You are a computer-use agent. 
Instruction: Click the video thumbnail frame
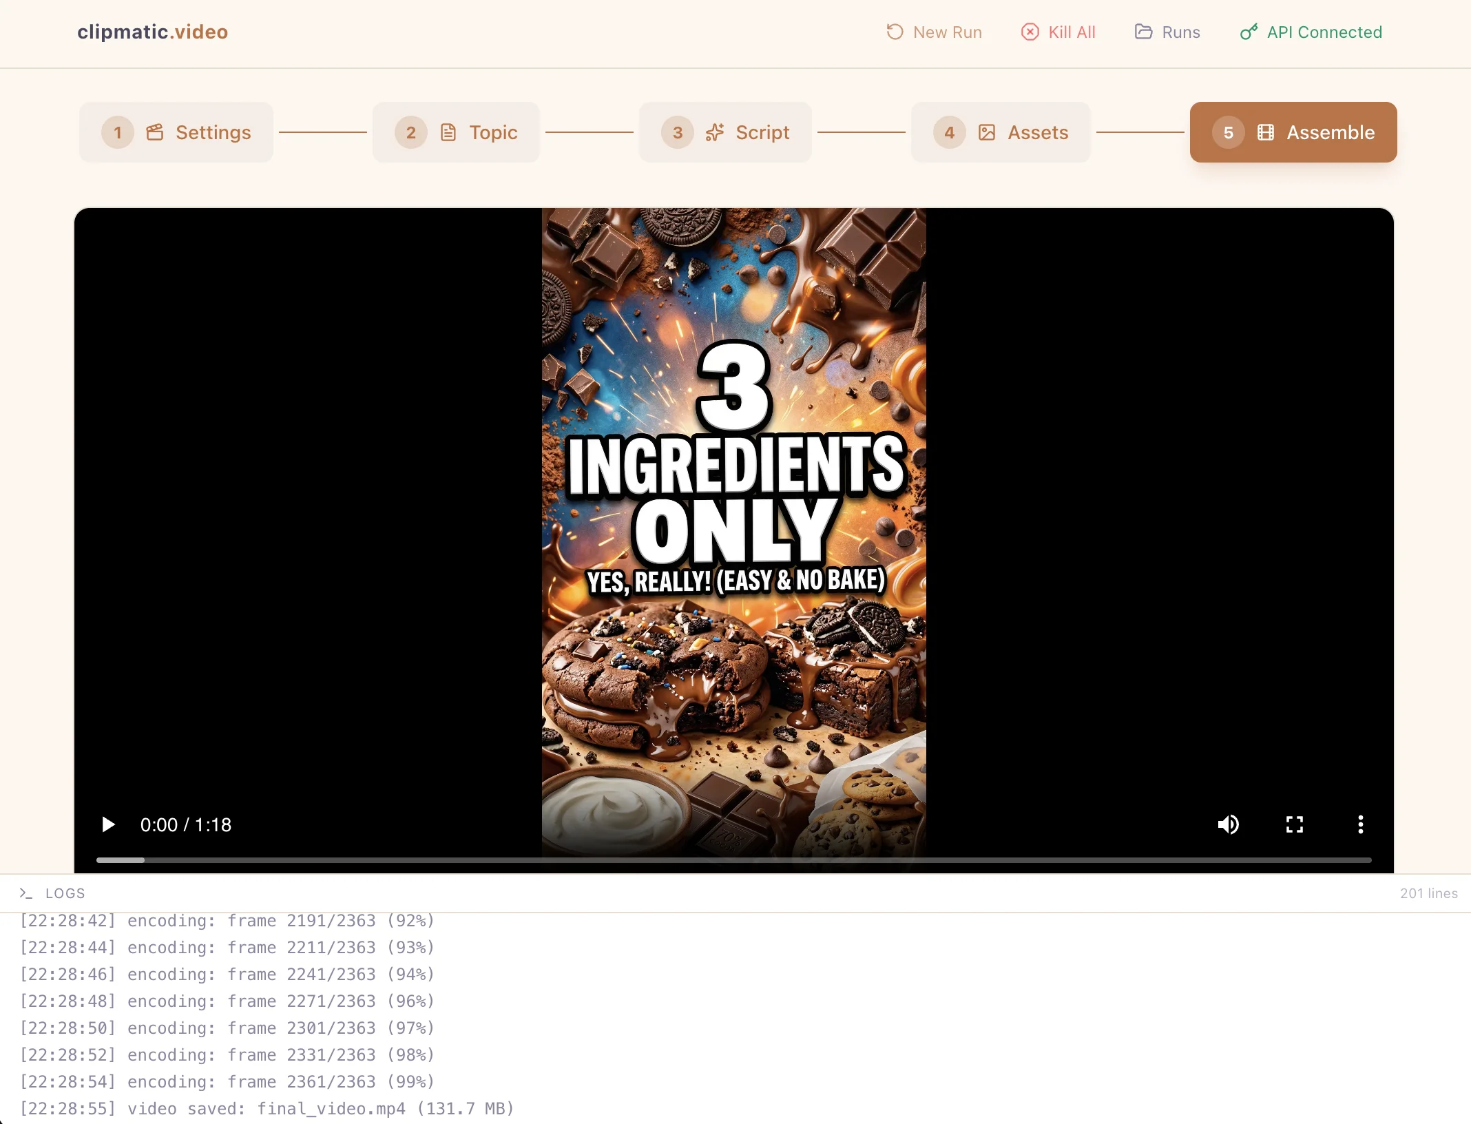(733, 530)
